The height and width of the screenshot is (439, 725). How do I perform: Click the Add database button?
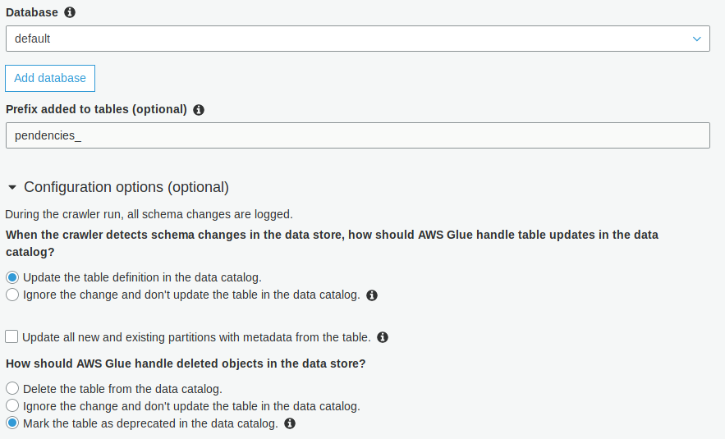pyautogui.click(x=50, y=78)
